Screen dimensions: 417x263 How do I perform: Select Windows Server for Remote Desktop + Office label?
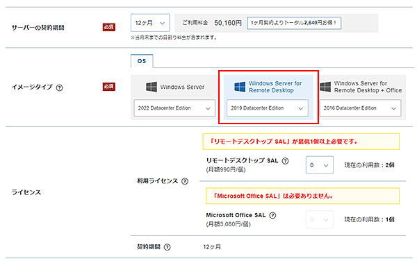[368, 87]
